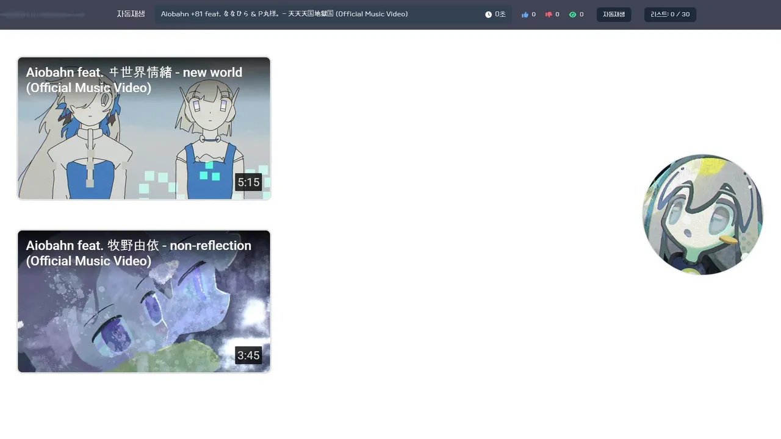This screenshot has height=439, width=781.
Task: Click the 3:45 duration badge
Action: [x=248, y=355]
